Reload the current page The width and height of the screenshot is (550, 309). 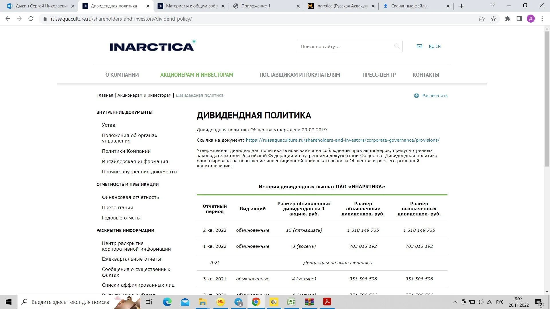point(31,19)
